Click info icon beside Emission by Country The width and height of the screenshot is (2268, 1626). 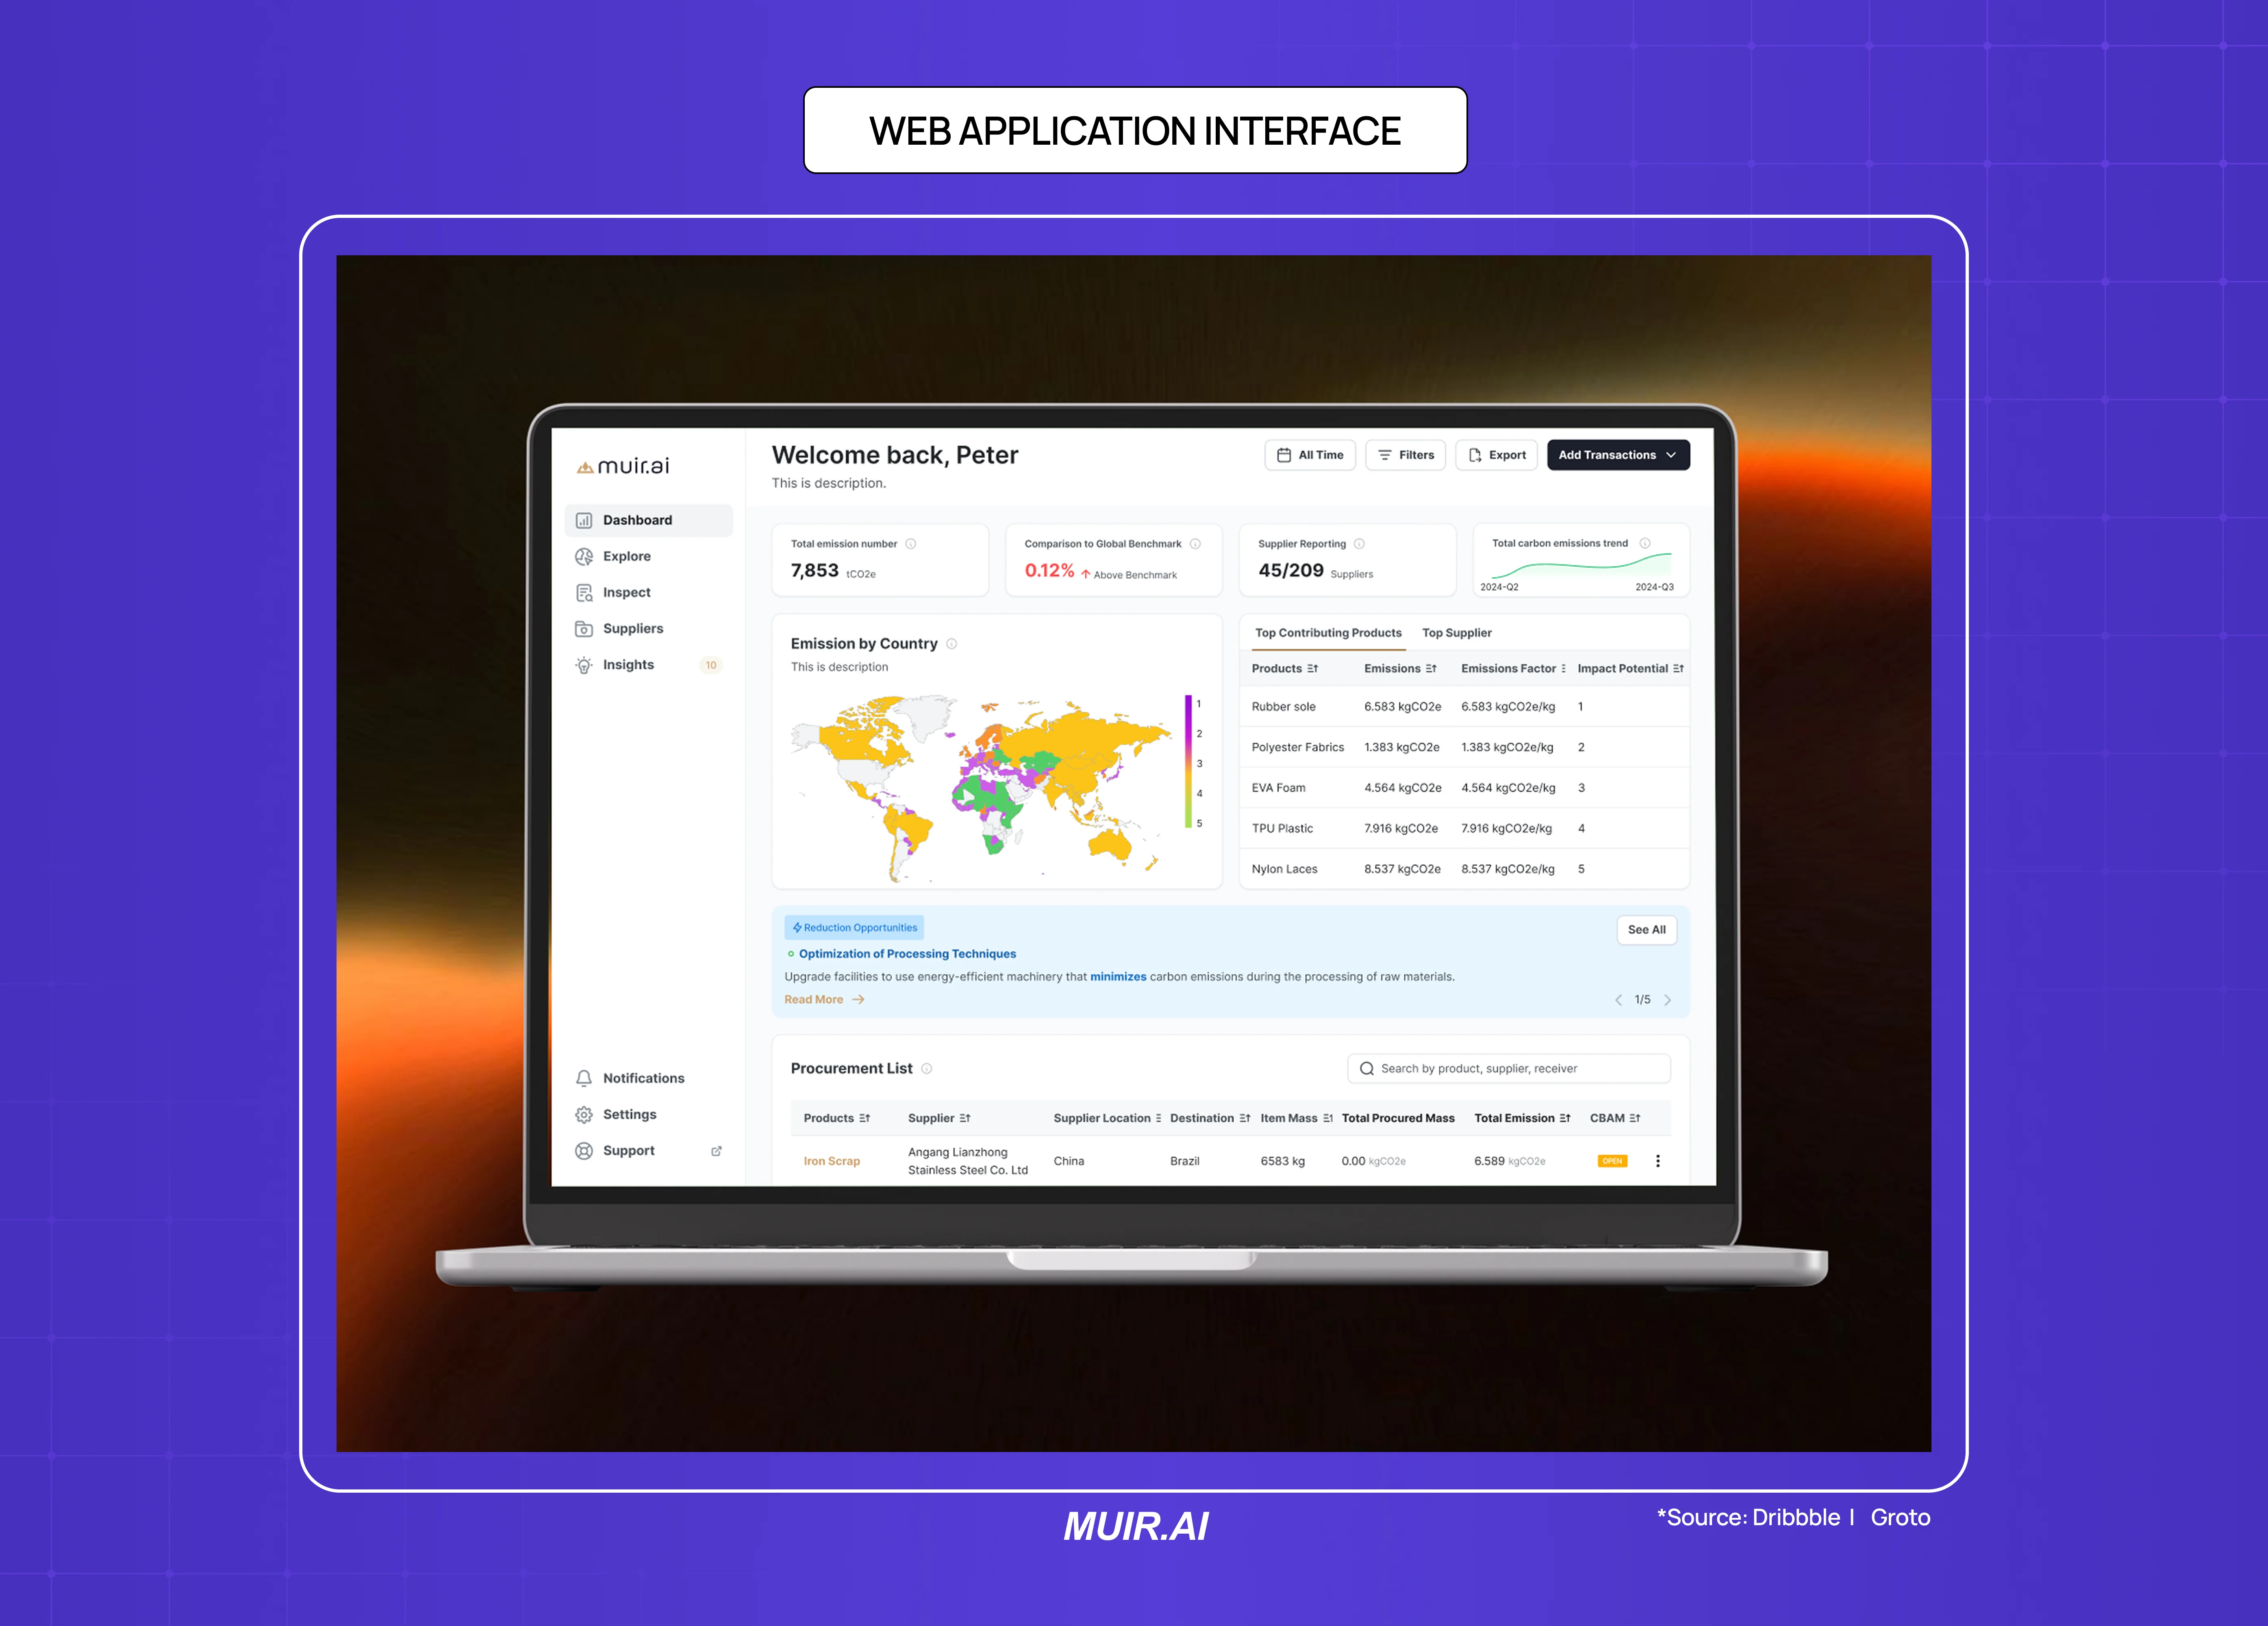tap(952, 644)
